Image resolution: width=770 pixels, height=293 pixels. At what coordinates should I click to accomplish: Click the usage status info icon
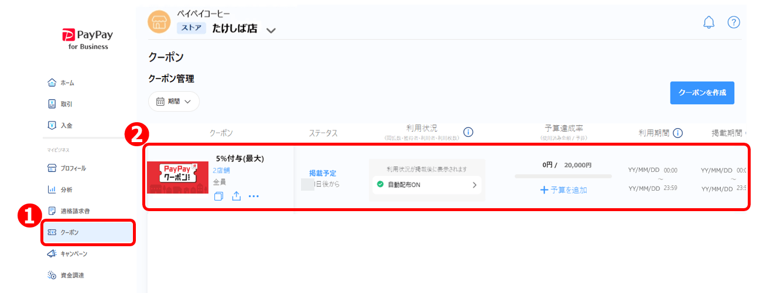pos(468,132)
